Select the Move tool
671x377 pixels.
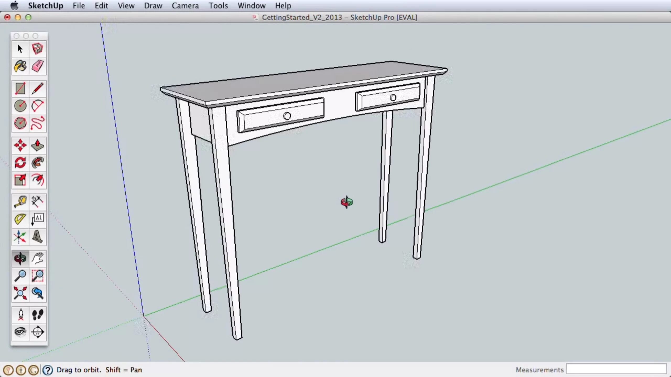(20, 145)
